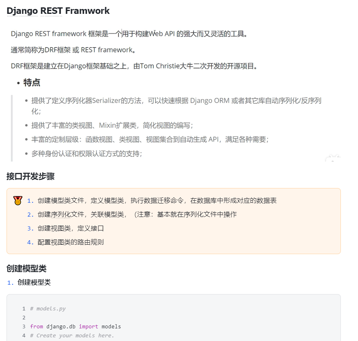
Task: Click the partially hidden floating mascot icon
Action: [x=333, y=158]
